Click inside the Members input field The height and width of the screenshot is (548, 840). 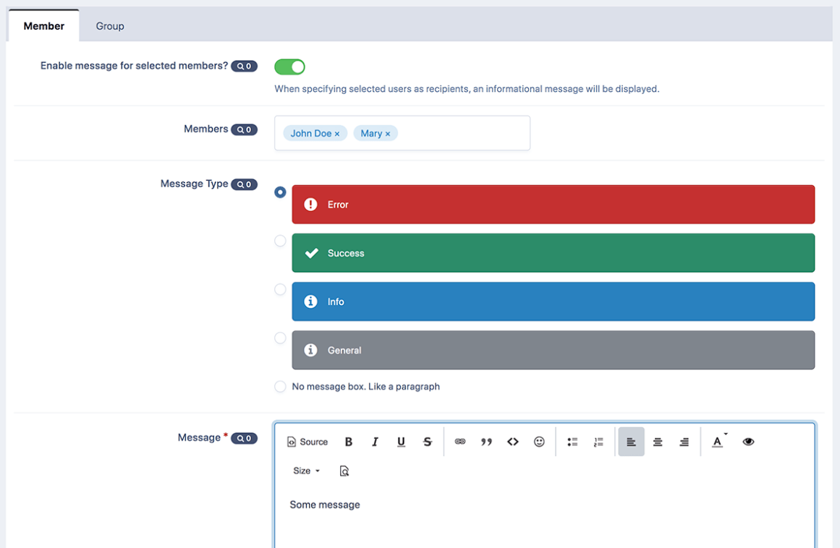pos(402,133)
